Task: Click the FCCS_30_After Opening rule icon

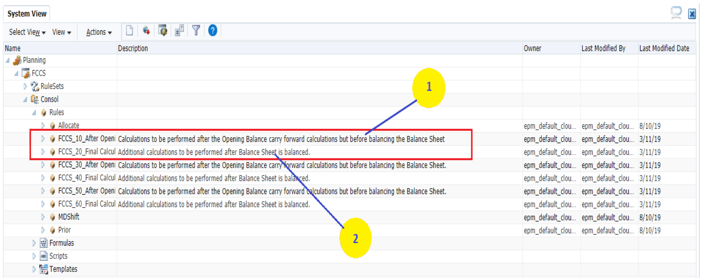Action: tap(53, 165)
